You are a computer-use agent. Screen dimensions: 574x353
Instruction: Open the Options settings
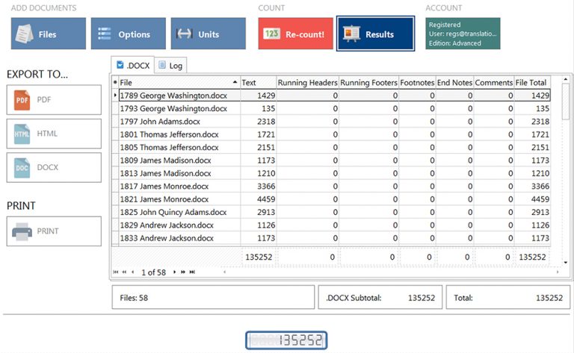click(x=128, y=34)
